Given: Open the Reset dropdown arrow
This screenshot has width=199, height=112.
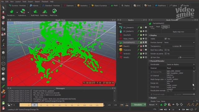Looking at the screenshot, I should click(156, 105).
